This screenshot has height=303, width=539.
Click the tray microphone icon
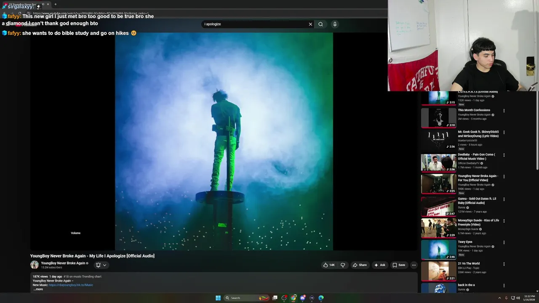point(506,298)
